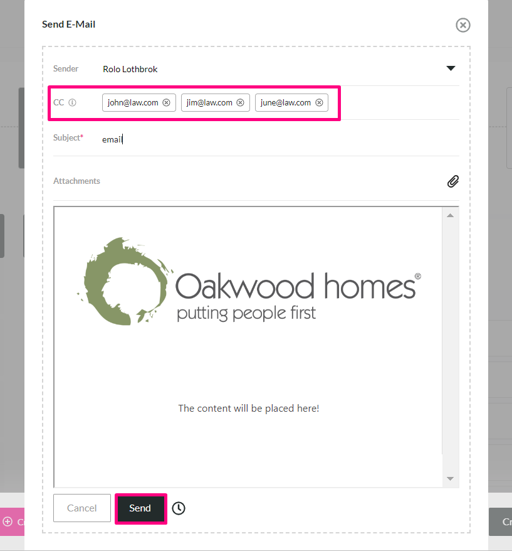
Task: Click the Send button
Action: coord(141,508)
